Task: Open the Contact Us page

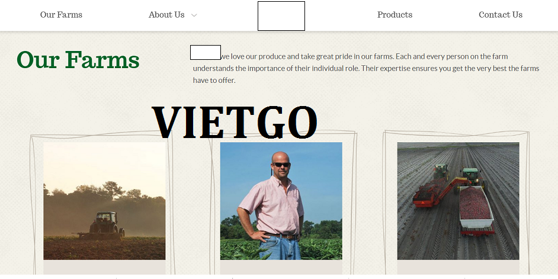Action: 501,15
